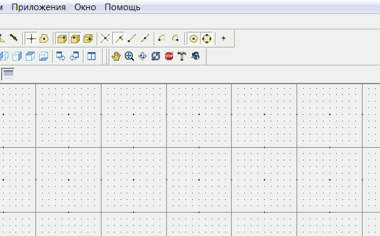Image resolution: width=380 pixels, height=236 pixels.
Task: Click the hammer rebuild icon
Action: tap(182, 56)
